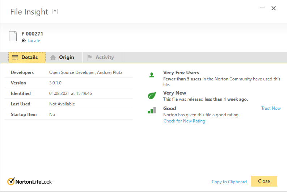Copy details with Copy to Clipboard
287x192 pixels.
(229, 182)
